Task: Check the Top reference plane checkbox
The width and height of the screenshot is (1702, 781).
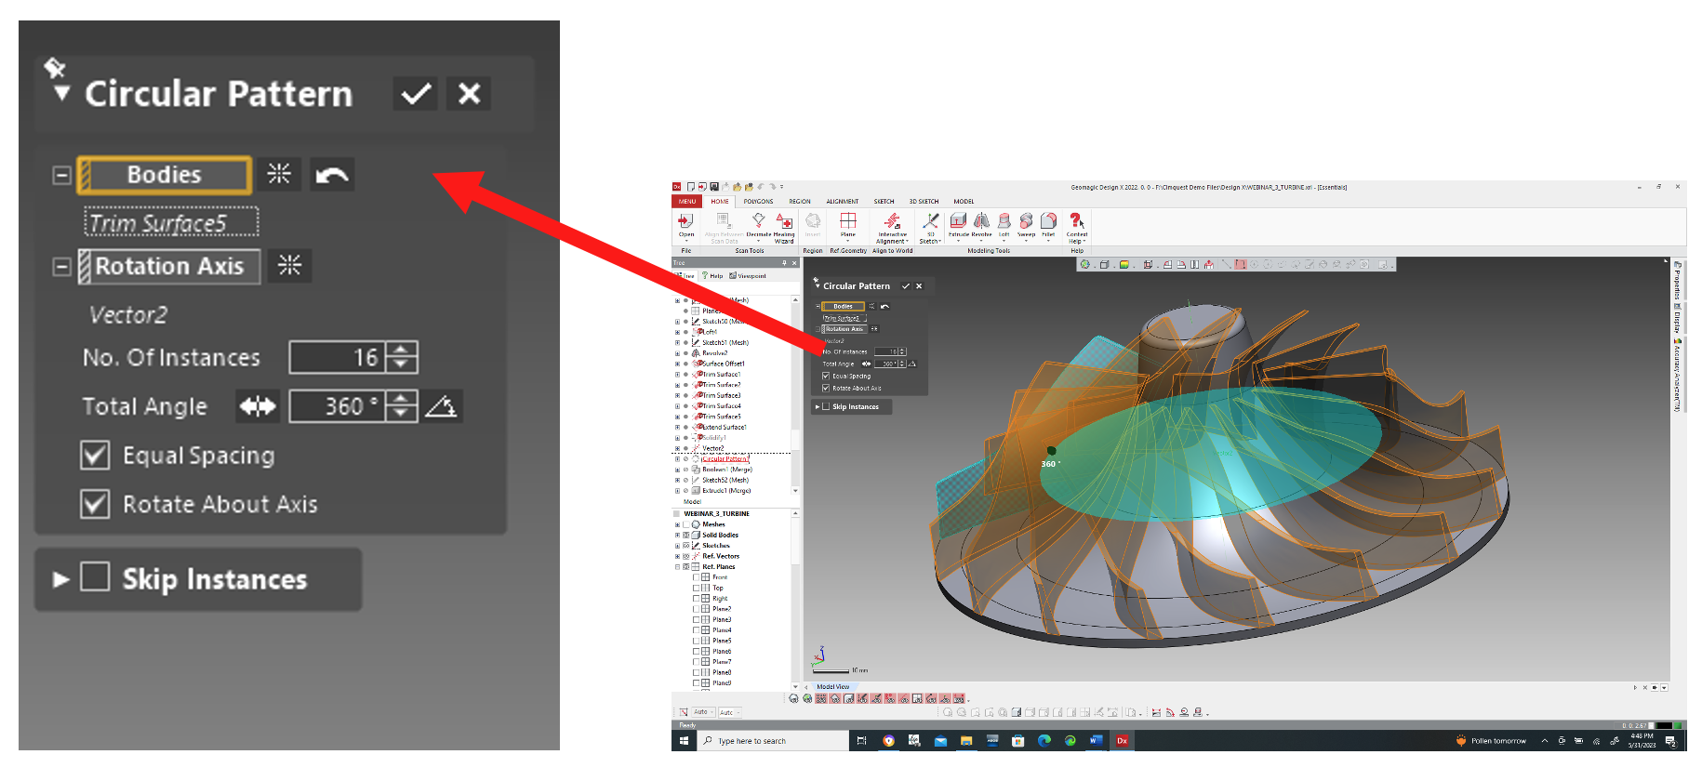Action: (696, 588)
